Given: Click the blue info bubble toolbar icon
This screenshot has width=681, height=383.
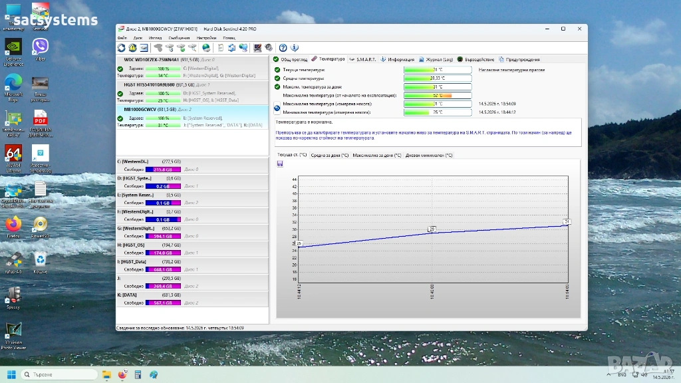Looking at the screenshot, I should (x=295, y=48).
